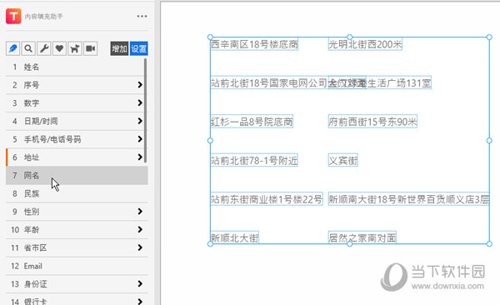Select text box 府前西街15号东90米

pos(372,122)
